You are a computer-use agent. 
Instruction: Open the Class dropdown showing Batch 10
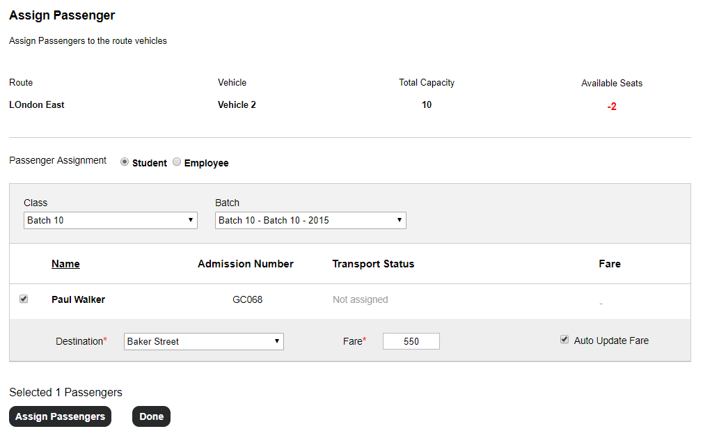[x=111, y=220]
